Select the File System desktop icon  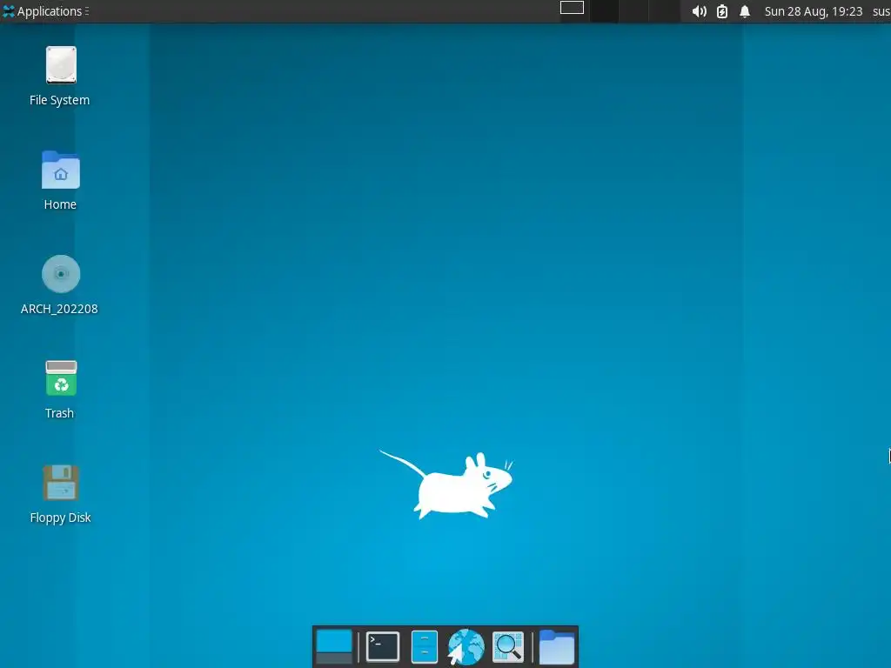click(60, 77)
